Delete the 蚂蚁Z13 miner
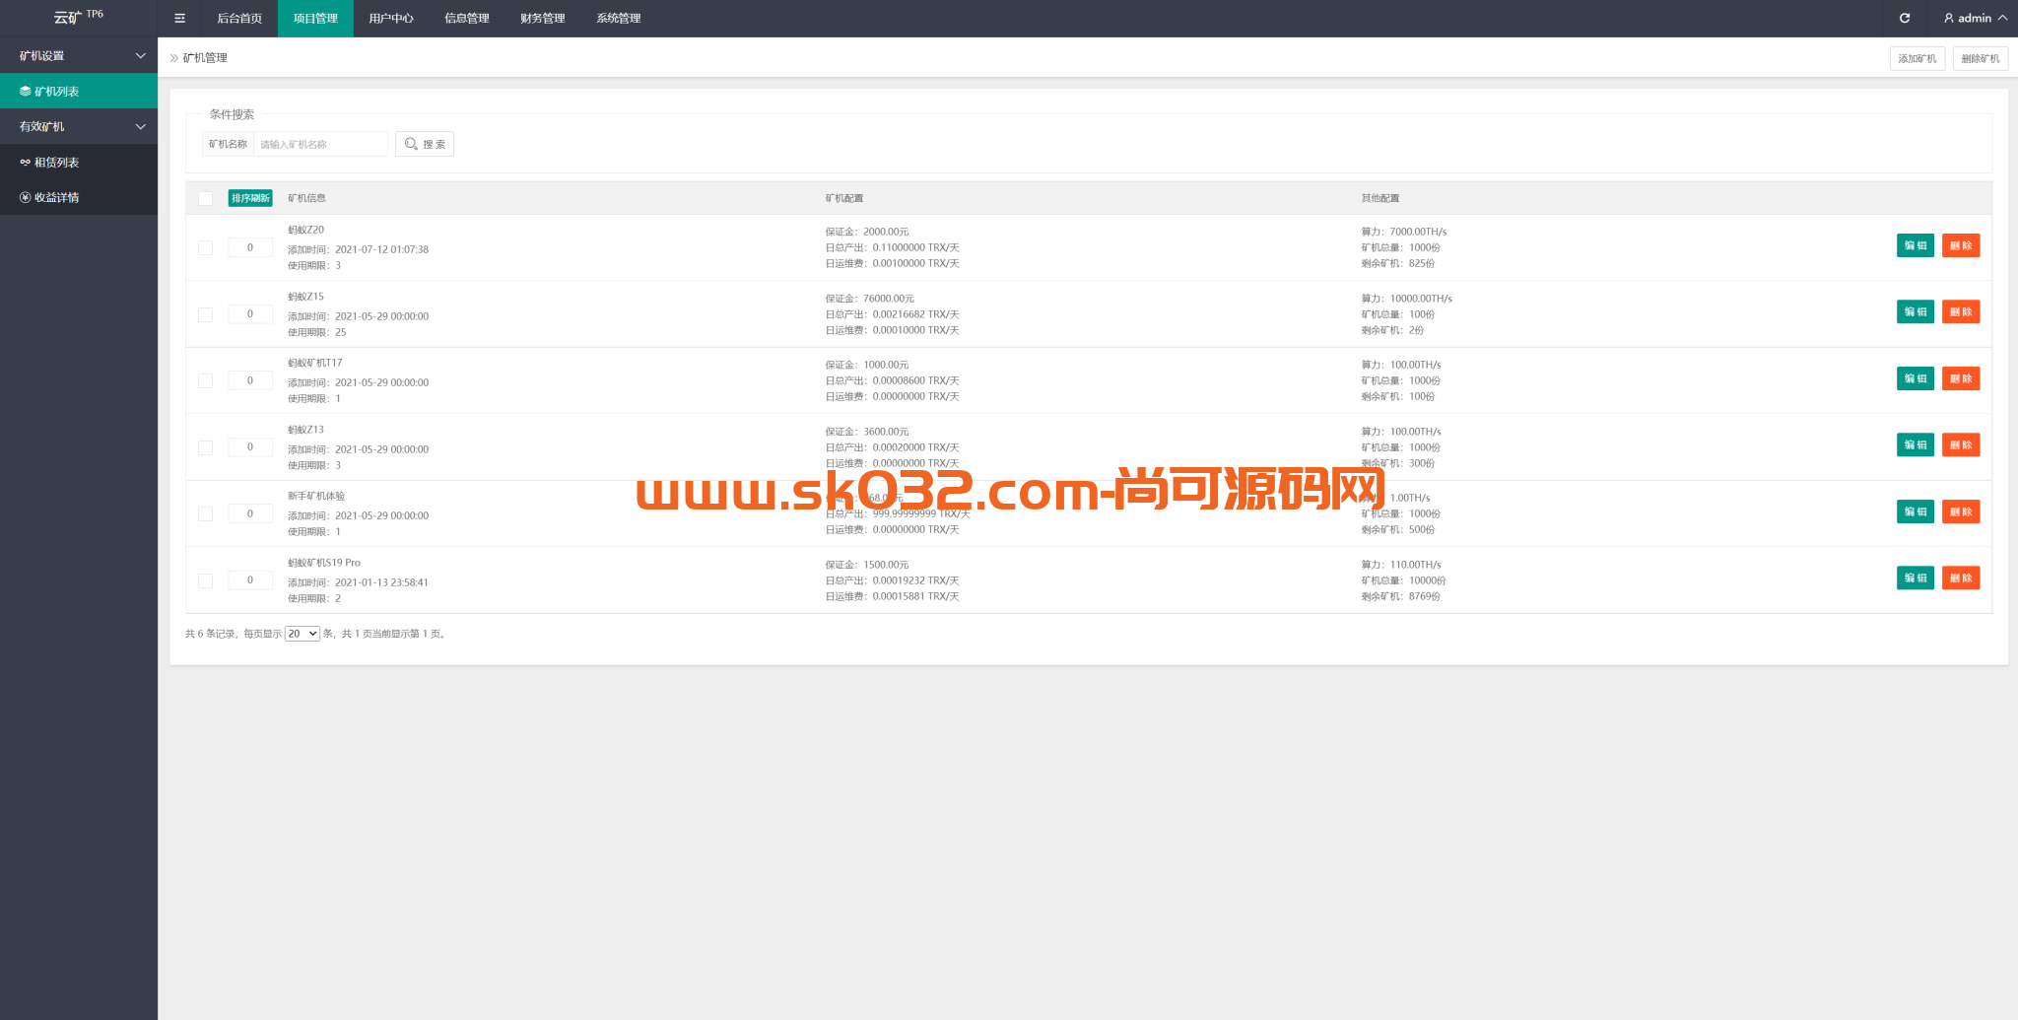The width and height of the screenshot is (2018, 1020). pos(1961,444)
